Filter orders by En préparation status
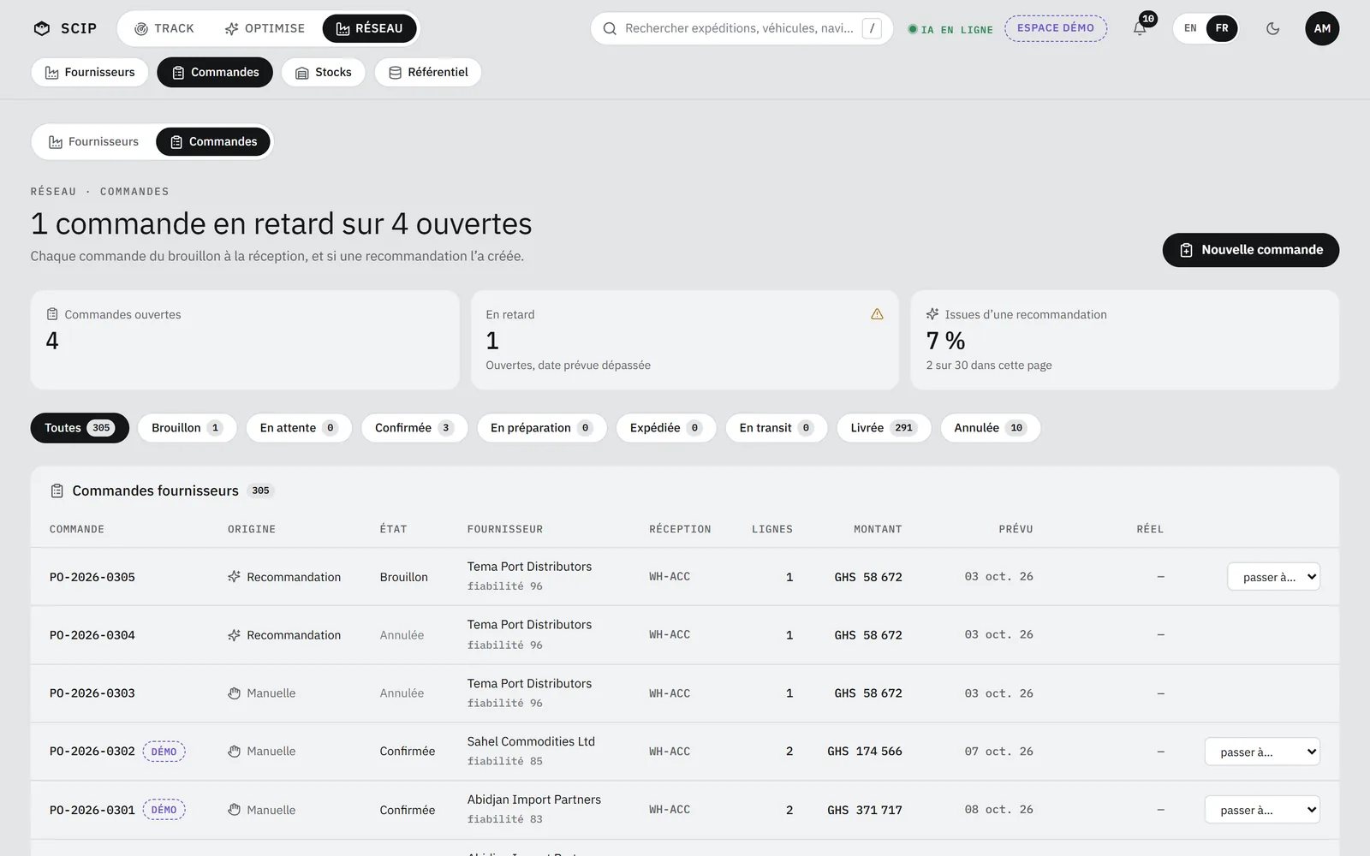The height and width of the screenshot is (856, 1370). click(542, 428)
